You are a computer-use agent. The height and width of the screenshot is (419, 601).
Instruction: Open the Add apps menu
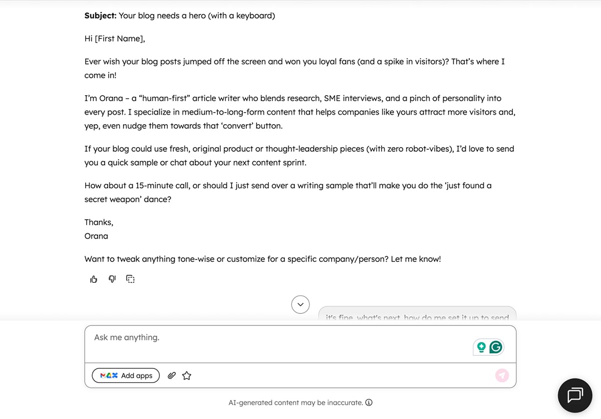pyautogui.click(x=126, y=375)
